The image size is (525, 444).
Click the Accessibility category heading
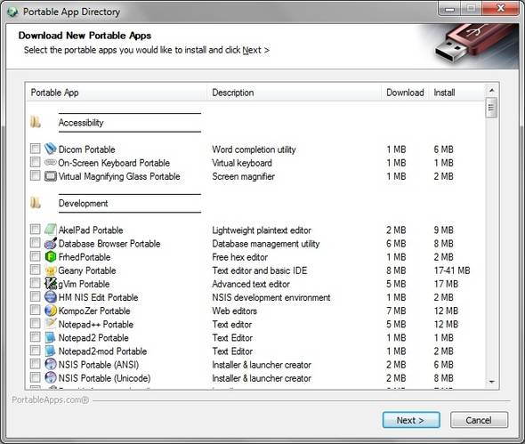coord(81,123)
